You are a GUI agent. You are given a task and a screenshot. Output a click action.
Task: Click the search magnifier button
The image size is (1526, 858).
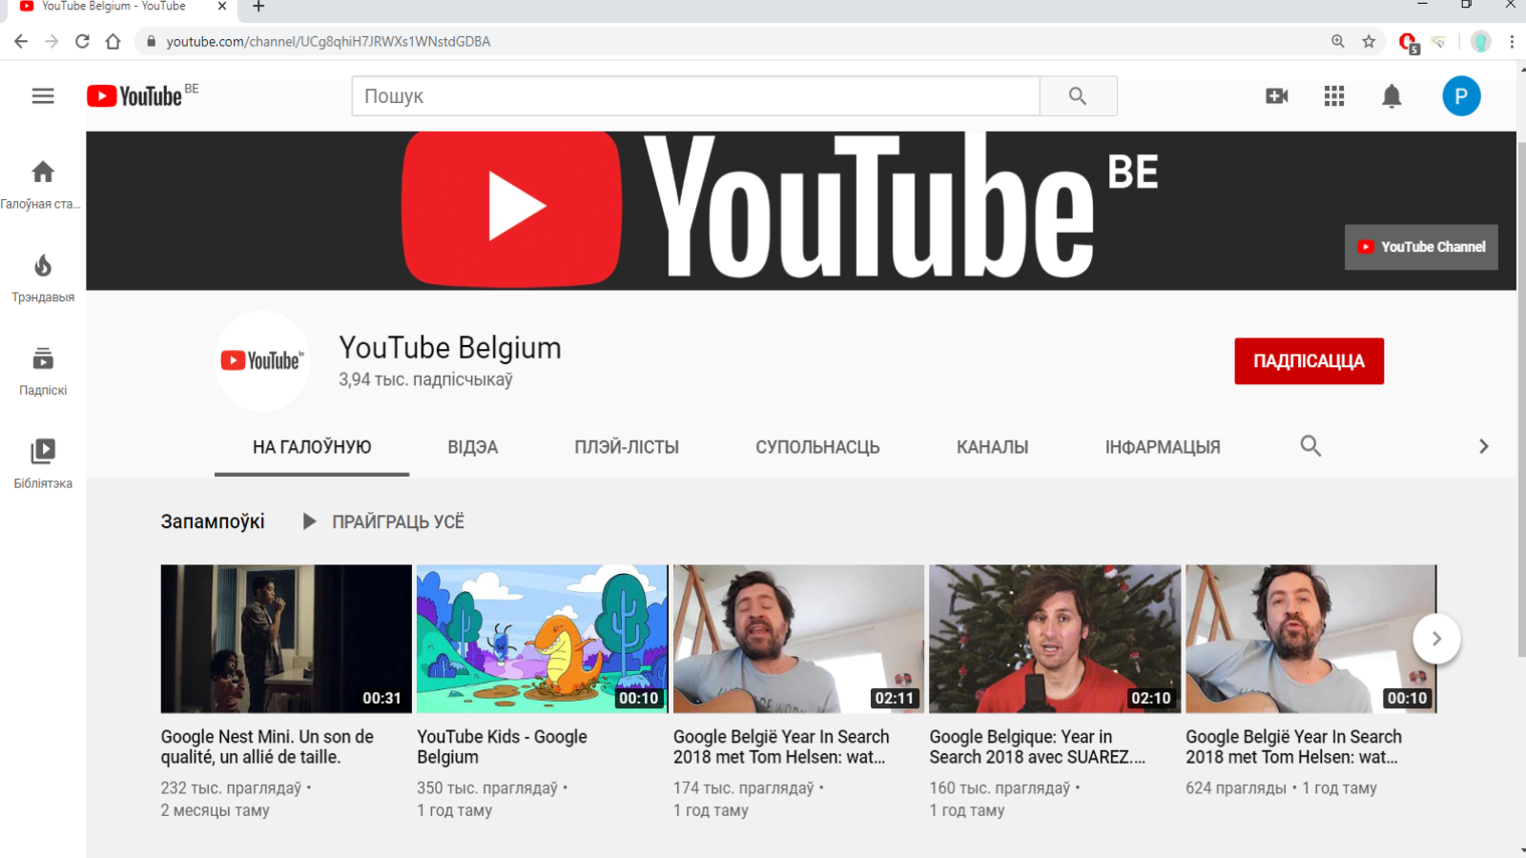tap(1078, 96)
